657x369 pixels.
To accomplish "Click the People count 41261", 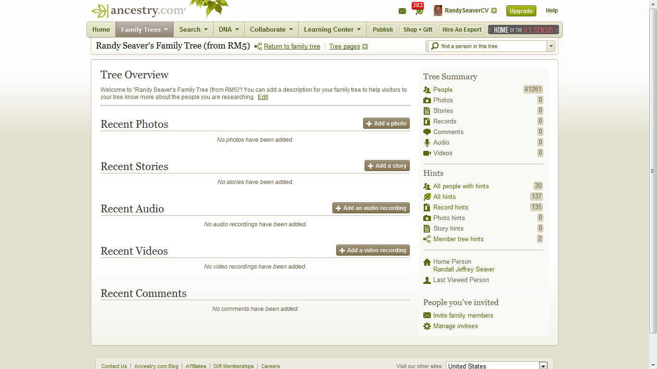I will 533,89.
